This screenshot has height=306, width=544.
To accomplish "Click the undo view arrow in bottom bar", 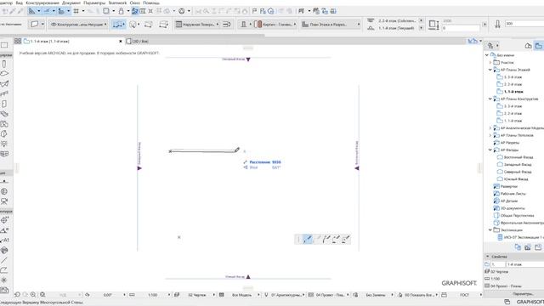I will point(17,295).
